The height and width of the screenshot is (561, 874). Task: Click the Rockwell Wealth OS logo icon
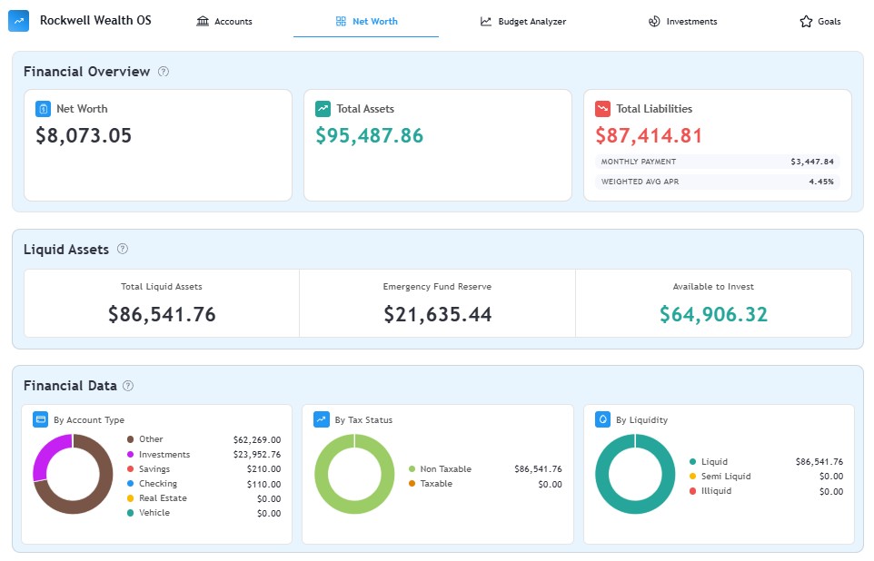pyautogui.click(x=18, y=21)
